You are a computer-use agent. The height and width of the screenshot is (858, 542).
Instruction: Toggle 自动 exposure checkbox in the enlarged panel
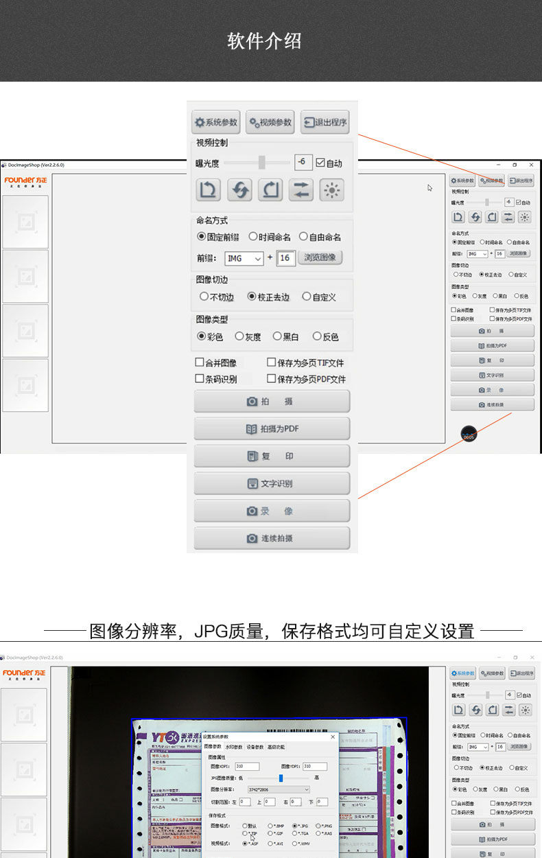[320, 163]
